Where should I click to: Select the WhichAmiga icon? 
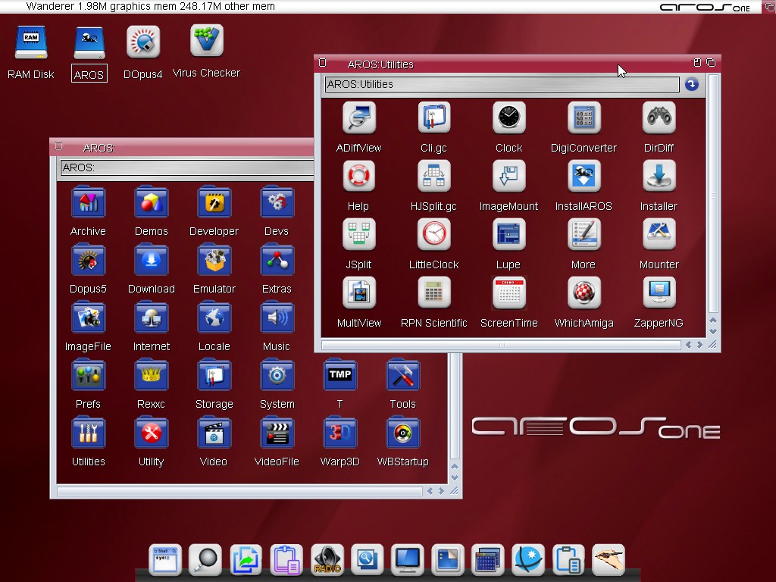pyautogui.click(x=584, y=293)
